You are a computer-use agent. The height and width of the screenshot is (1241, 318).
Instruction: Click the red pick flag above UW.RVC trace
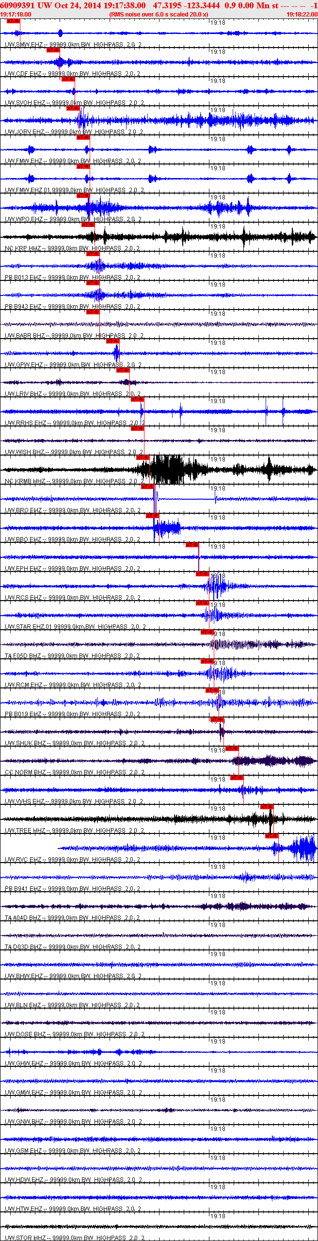click(x=272, y=836)
